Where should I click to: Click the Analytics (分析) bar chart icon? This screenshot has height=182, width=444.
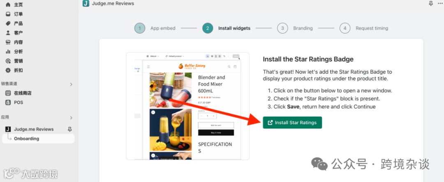coord(8,52)
